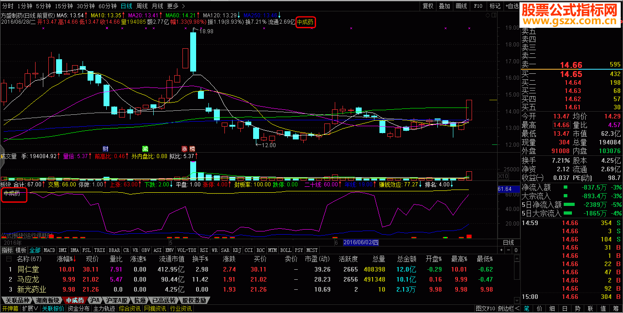
Task: Open the 综合资讯 panel
Action: [130, 309]
